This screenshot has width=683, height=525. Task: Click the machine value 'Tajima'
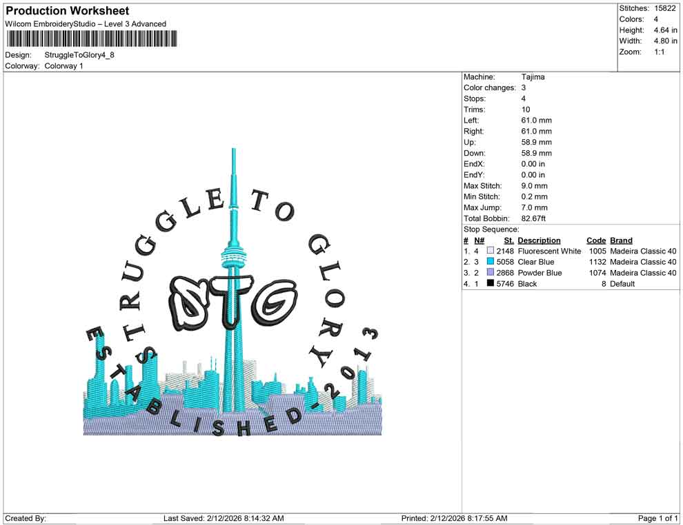coord(533,76)
